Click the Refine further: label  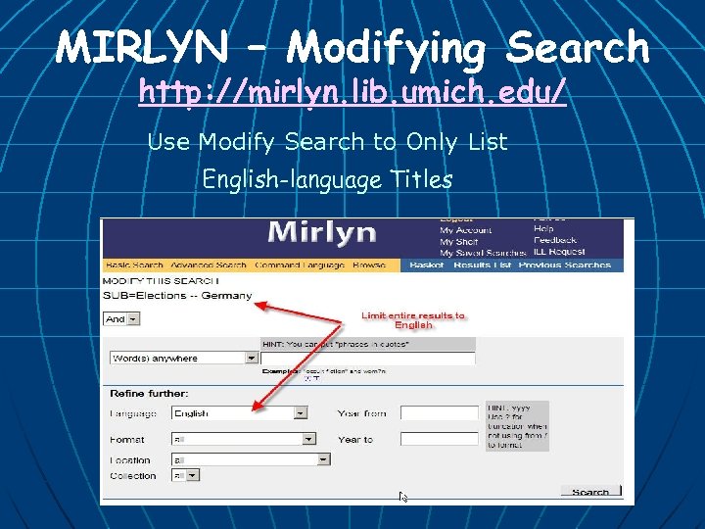(x=149, y=394)
